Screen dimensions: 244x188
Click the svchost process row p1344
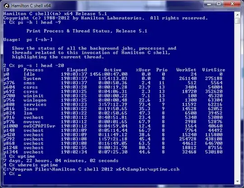[x=113, y=152]
